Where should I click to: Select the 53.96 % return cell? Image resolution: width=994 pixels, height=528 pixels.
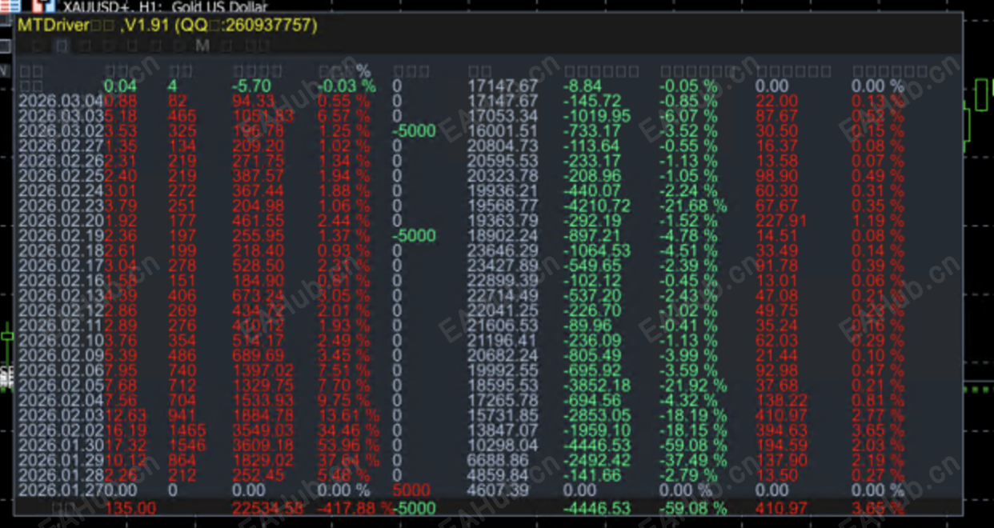348,446
